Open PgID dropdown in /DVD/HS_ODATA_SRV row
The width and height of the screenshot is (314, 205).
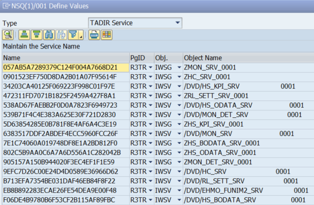(150, 106)
